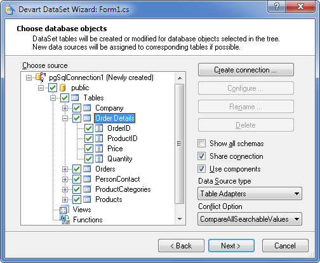Uncheck the ProductID column checkbox
320x263 pixels.
pyautogui.click(x=89, y=138)
